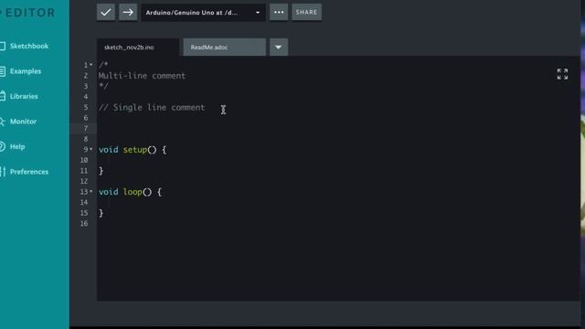This screenshot has width=585, height=329.
Task: Click the Sketchbook sidebar icon
Action: click(x=2, y=46)
